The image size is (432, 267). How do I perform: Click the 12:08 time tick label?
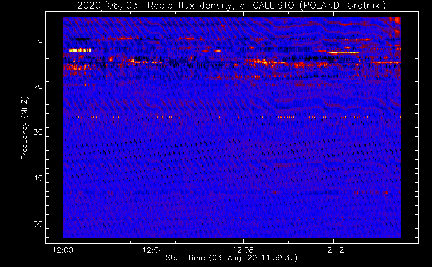pos(243,250)
